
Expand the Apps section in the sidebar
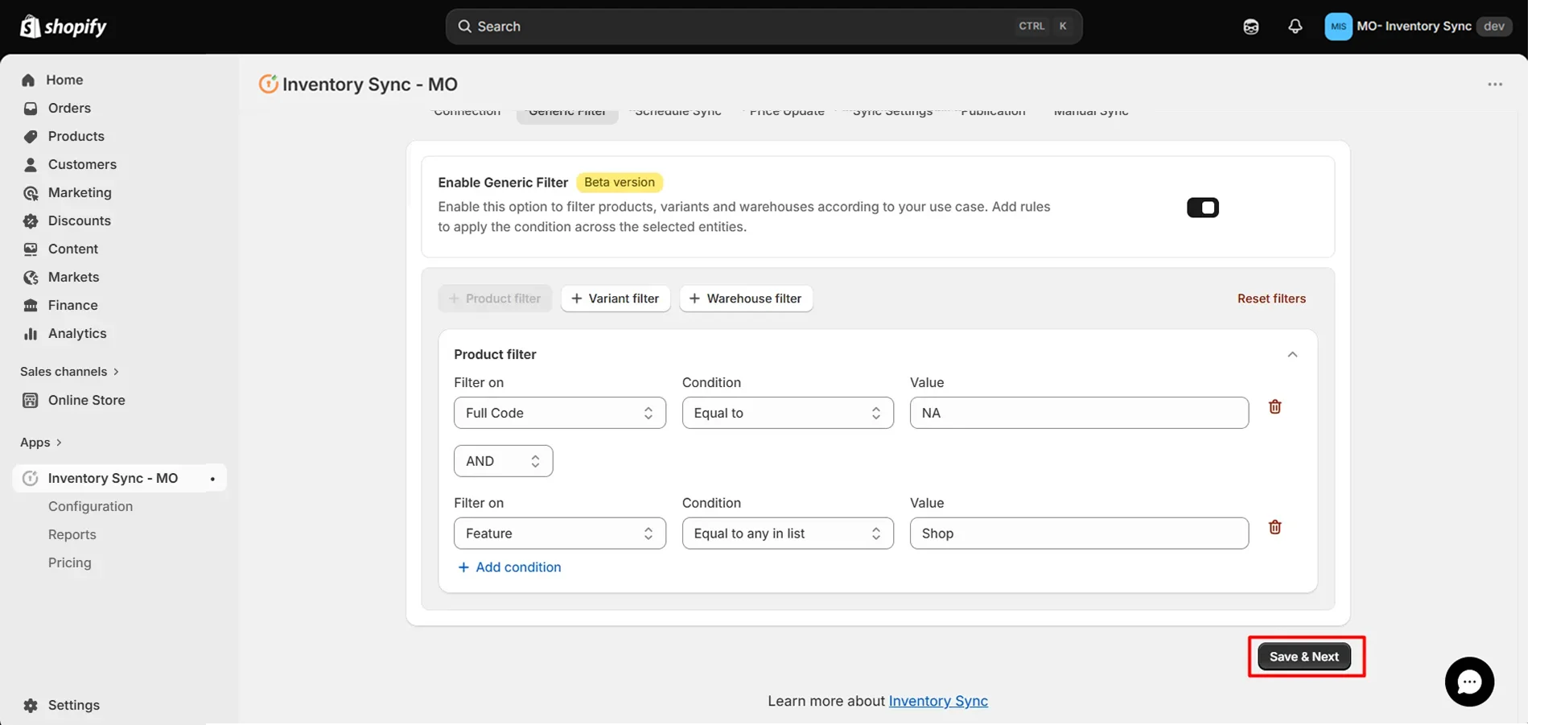coord(41,442)
